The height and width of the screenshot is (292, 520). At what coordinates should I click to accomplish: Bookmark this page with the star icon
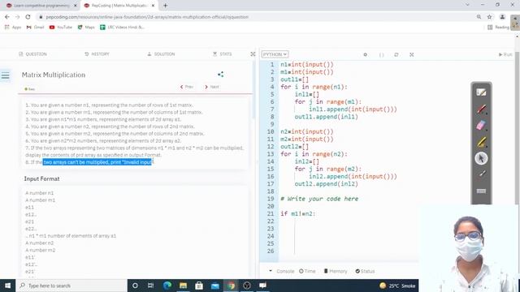click(489, 17)
